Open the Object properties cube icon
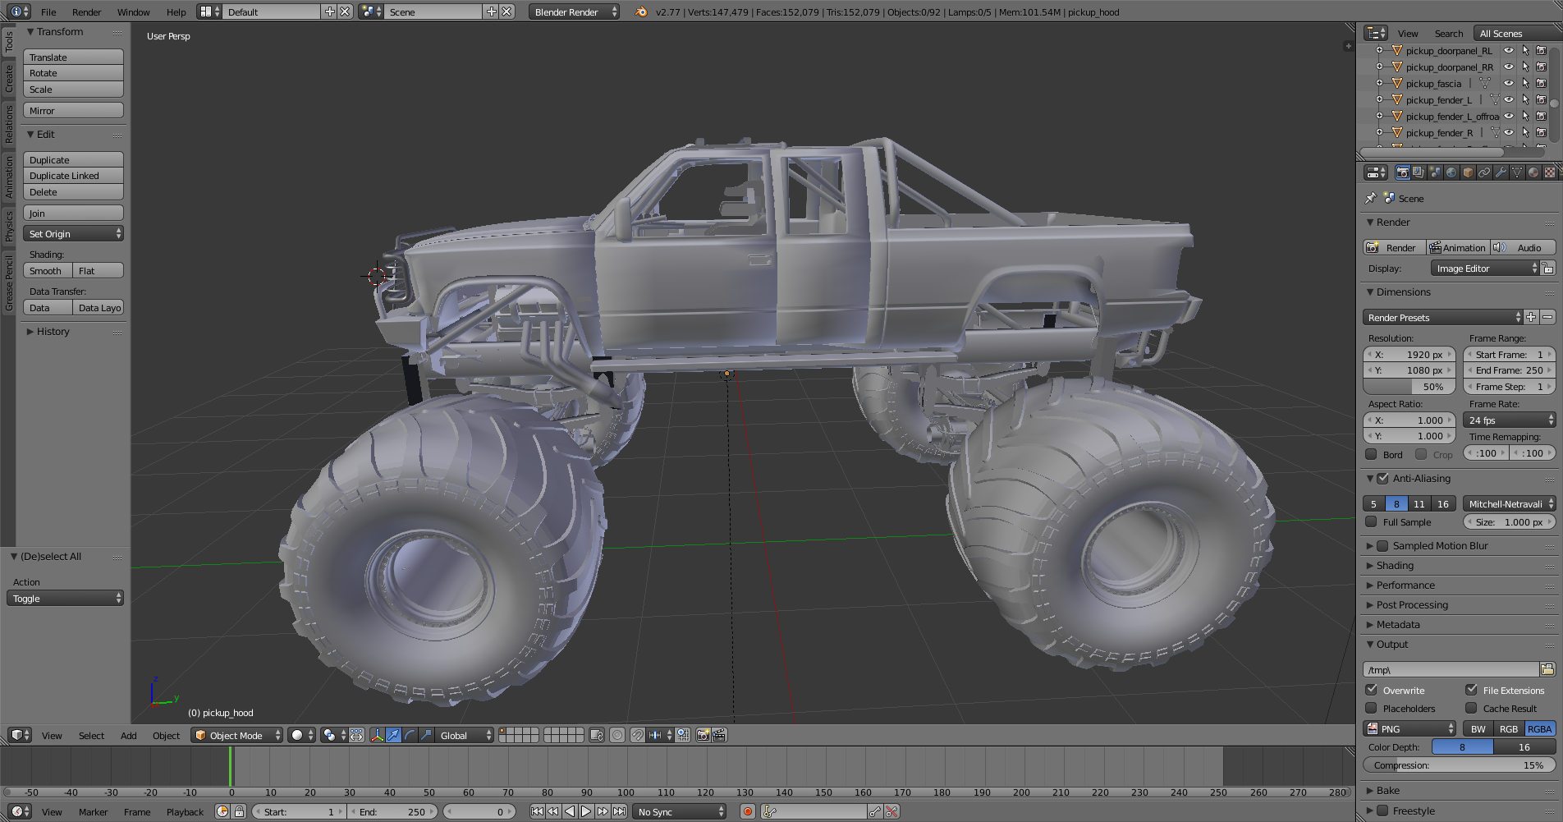 pyautogui.click(x=1468, y=172)
